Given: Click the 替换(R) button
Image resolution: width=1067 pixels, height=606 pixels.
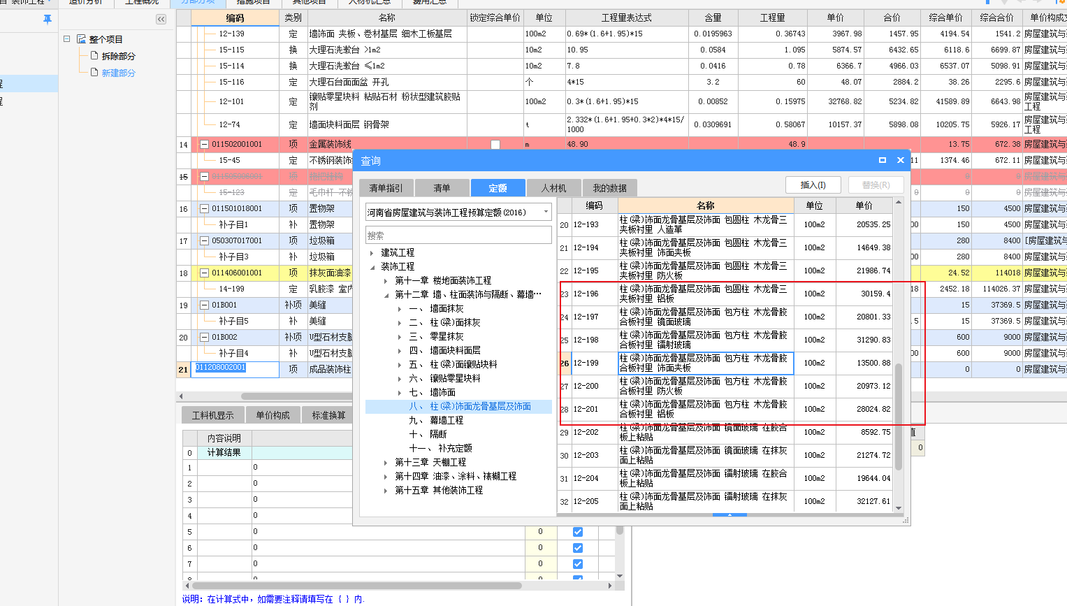Looking at the screenshot, I should (876, 185).
